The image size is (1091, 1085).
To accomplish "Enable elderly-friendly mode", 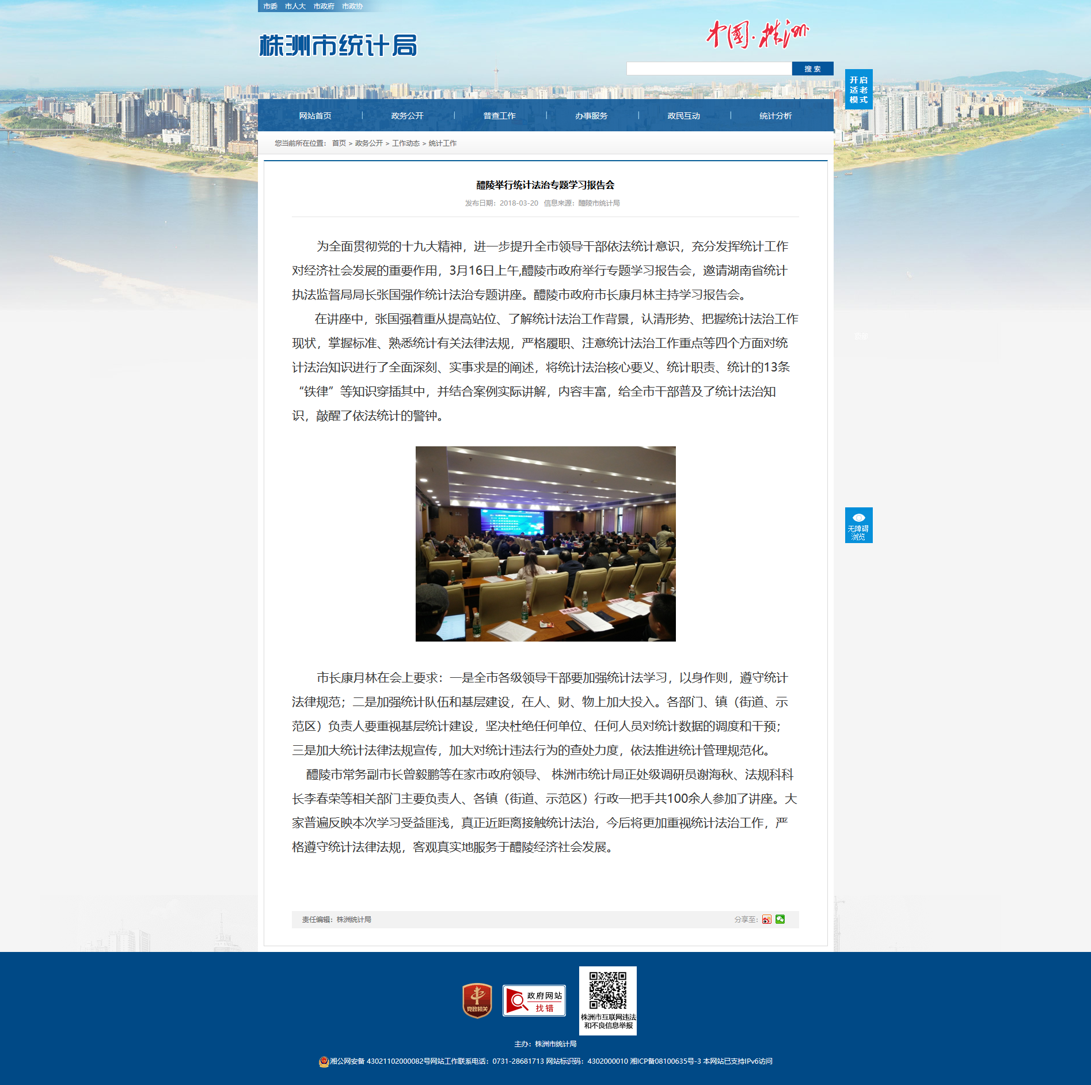I will [x=858, y=89].
